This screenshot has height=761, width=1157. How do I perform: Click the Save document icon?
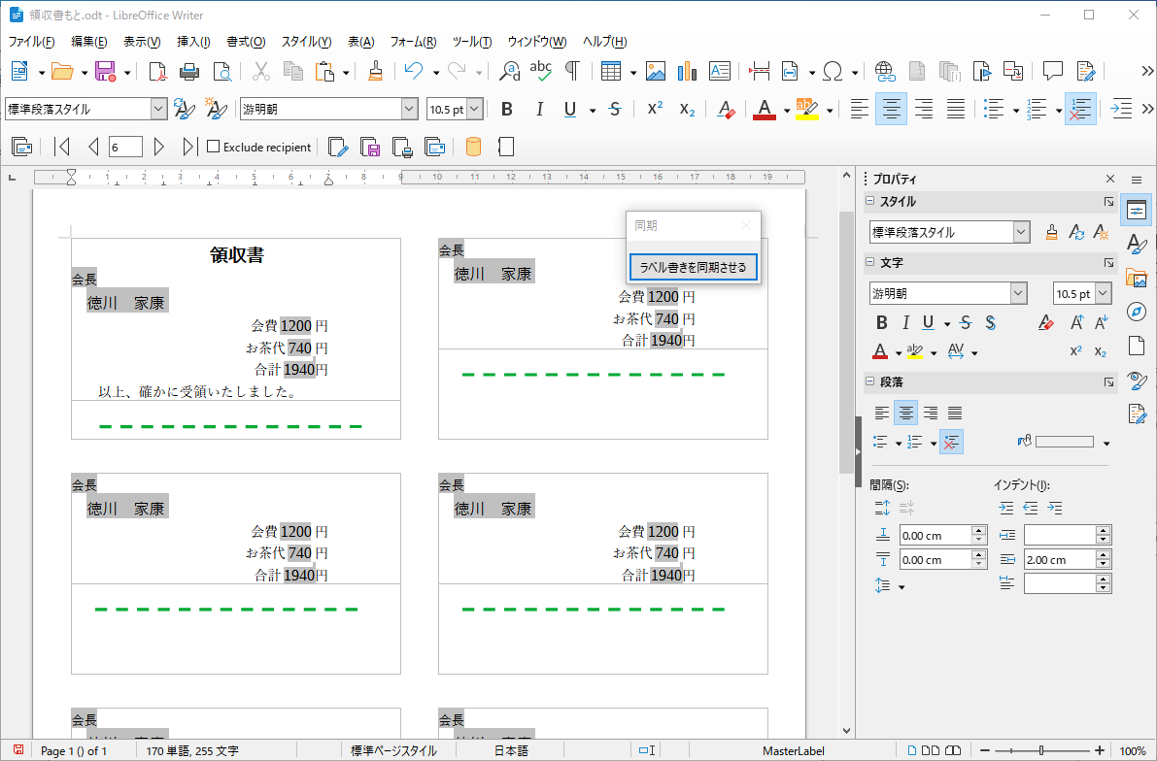point(106,72)
